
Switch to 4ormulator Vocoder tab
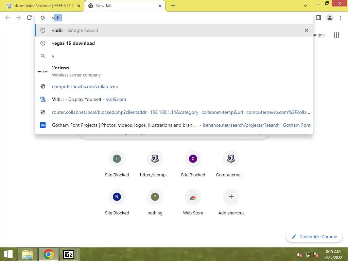pos(42,6)
